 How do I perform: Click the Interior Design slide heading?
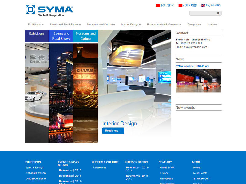(120, 124)
